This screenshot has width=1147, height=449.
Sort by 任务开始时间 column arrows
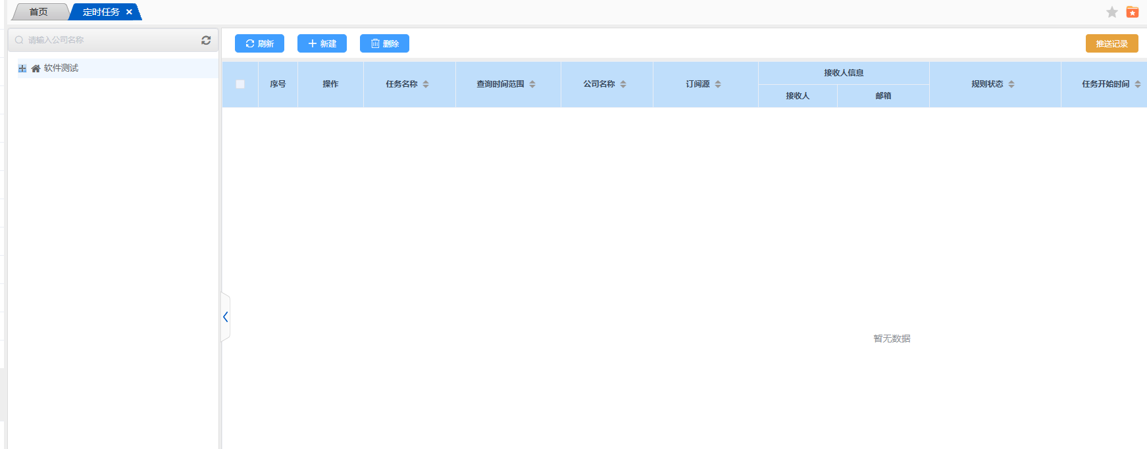(1138, 84)
